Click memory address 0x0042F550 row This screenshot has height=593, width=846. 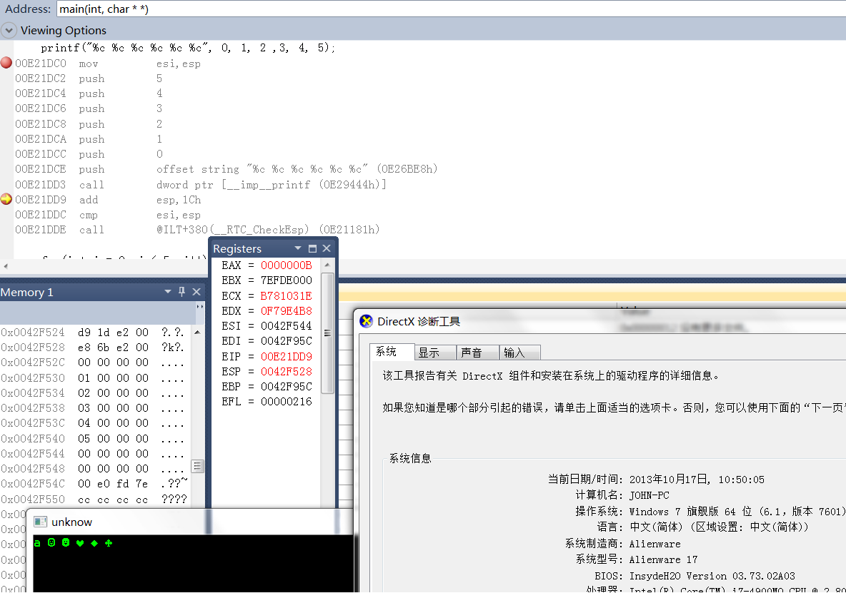click(x=94, y=500)
